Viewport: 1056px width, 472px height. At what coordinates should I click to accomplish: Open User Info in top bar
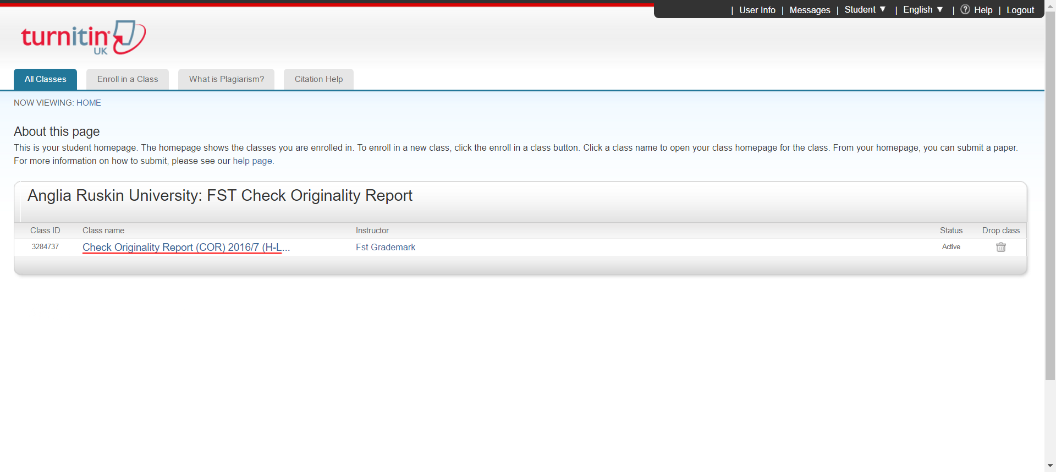757,10
